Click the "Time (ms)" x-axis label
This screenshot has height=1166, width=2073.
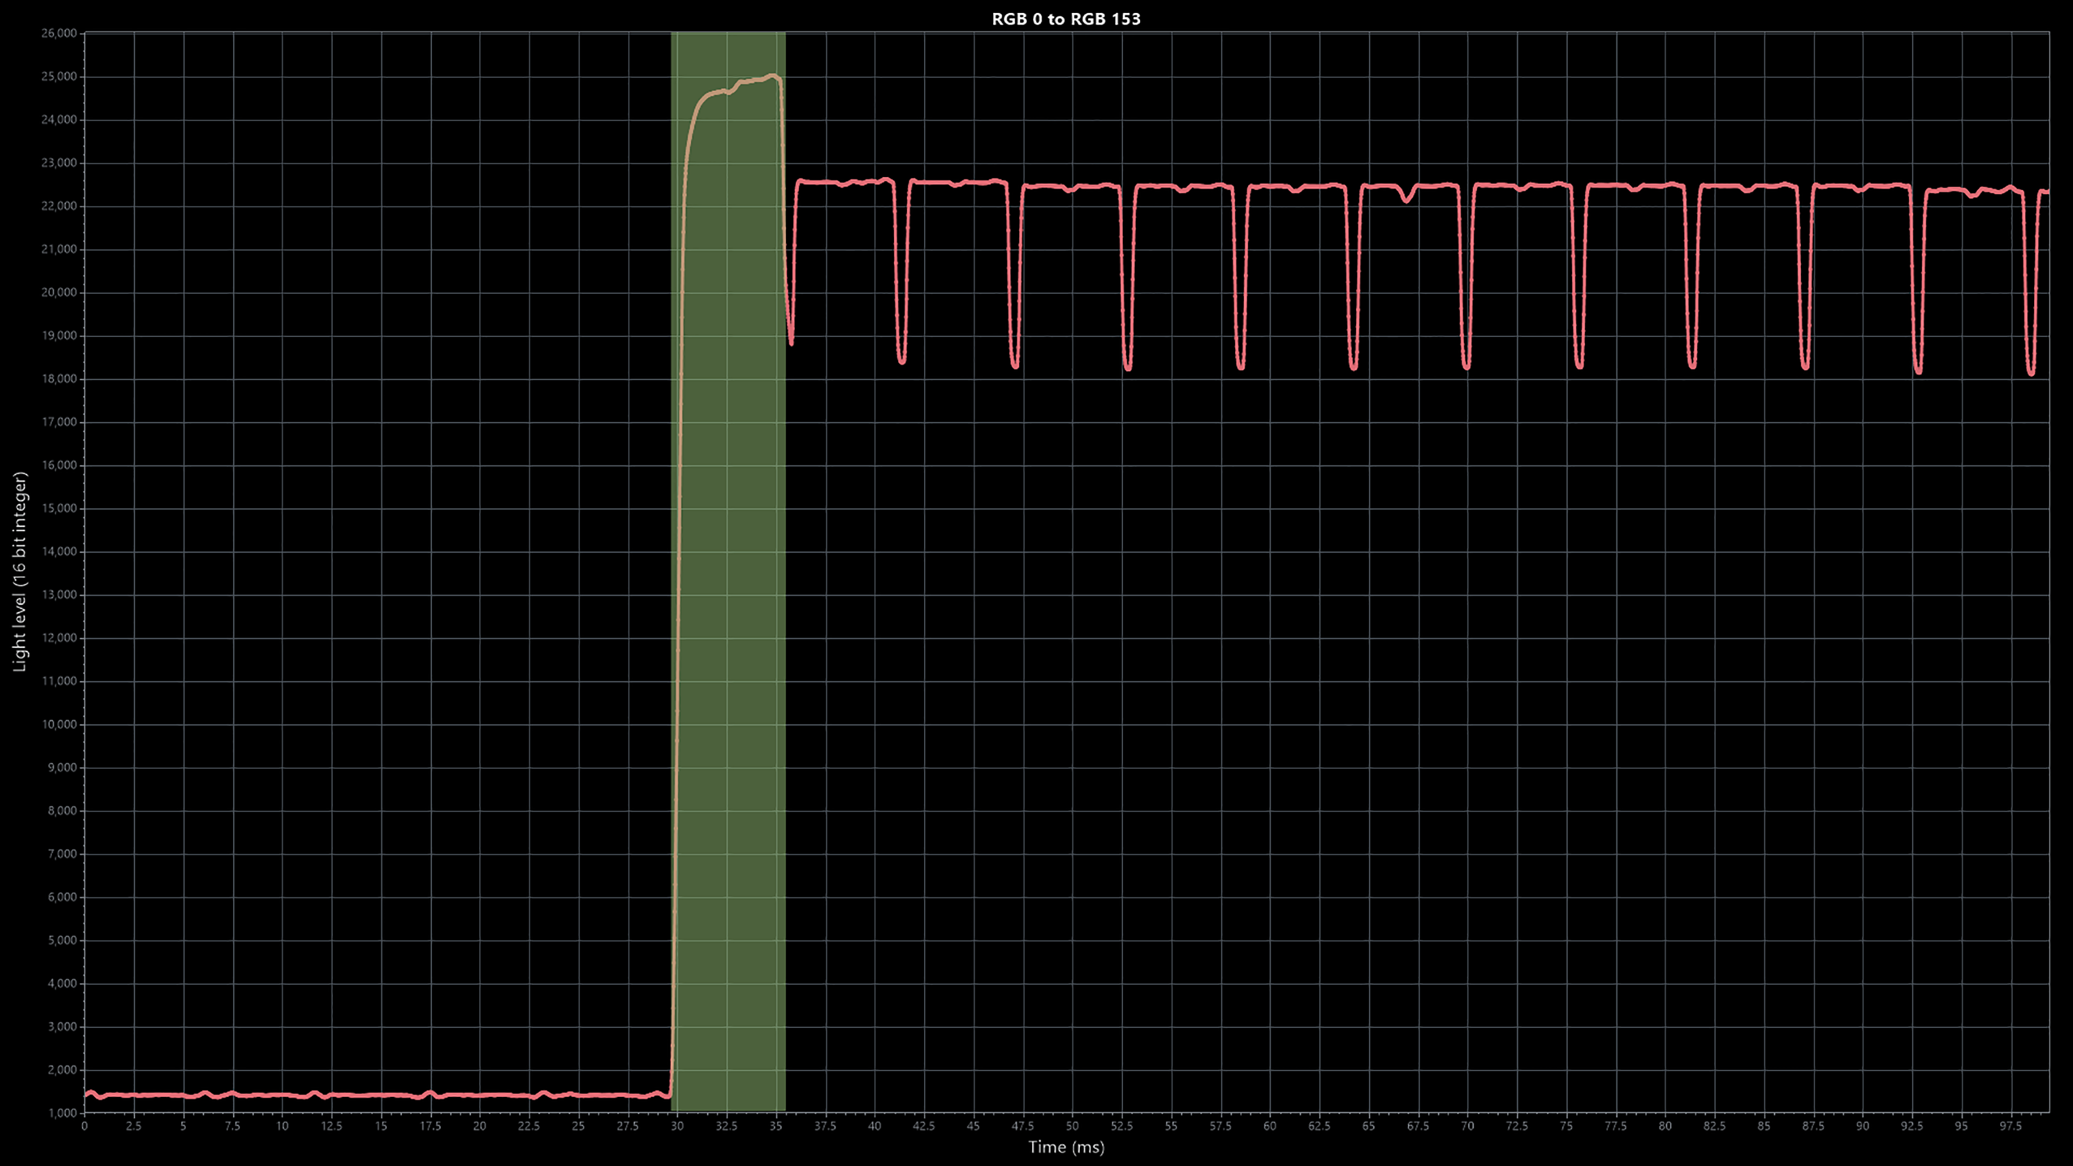tap(1066, 1148)
